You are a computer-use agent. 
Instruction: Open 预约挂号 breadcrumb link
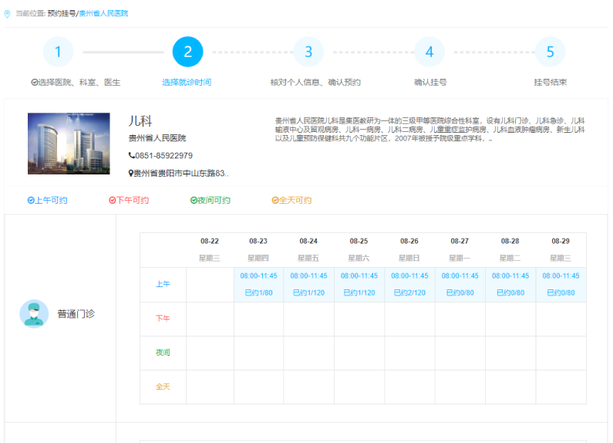[x=62, y=14]
